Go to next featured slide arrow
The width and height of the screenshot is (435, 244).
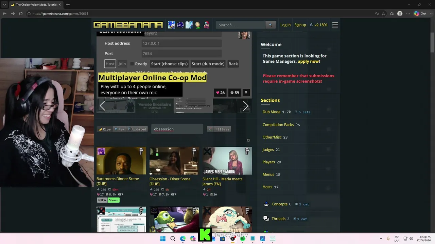click(x=246, y=106)
